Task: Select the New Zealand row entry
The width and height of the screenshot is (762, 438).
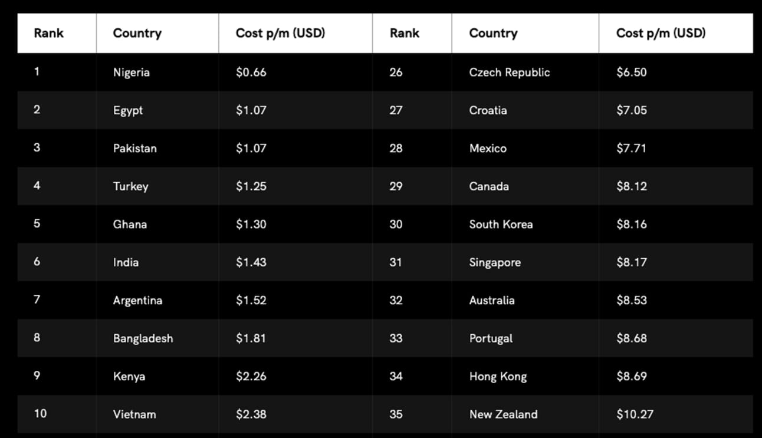Action: (x=503, y=414)
